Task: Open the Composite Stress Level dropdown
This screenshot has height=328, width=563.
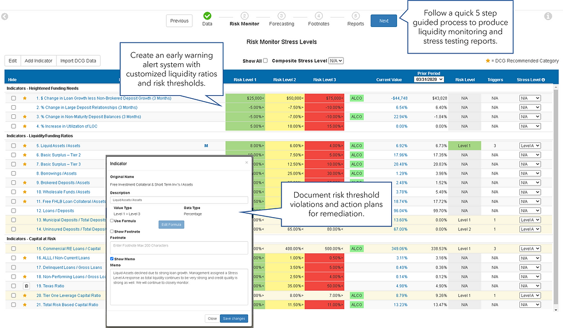Action: [336, 61]
